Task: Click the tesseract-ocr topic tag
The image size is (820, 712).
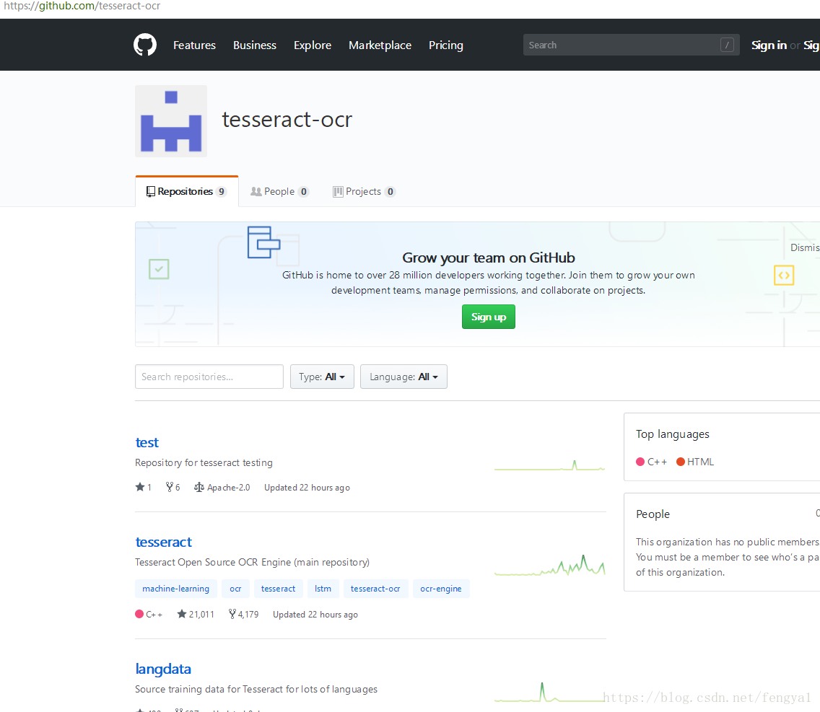Action: pyautogui.click(x=375, y=589)
